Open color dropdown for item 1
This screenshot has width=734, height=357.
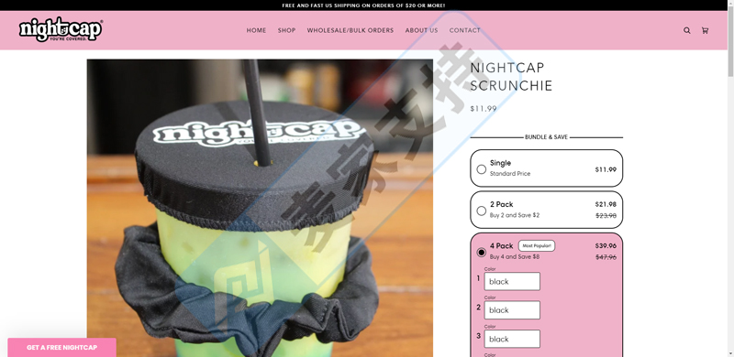(x=512, y=281)
